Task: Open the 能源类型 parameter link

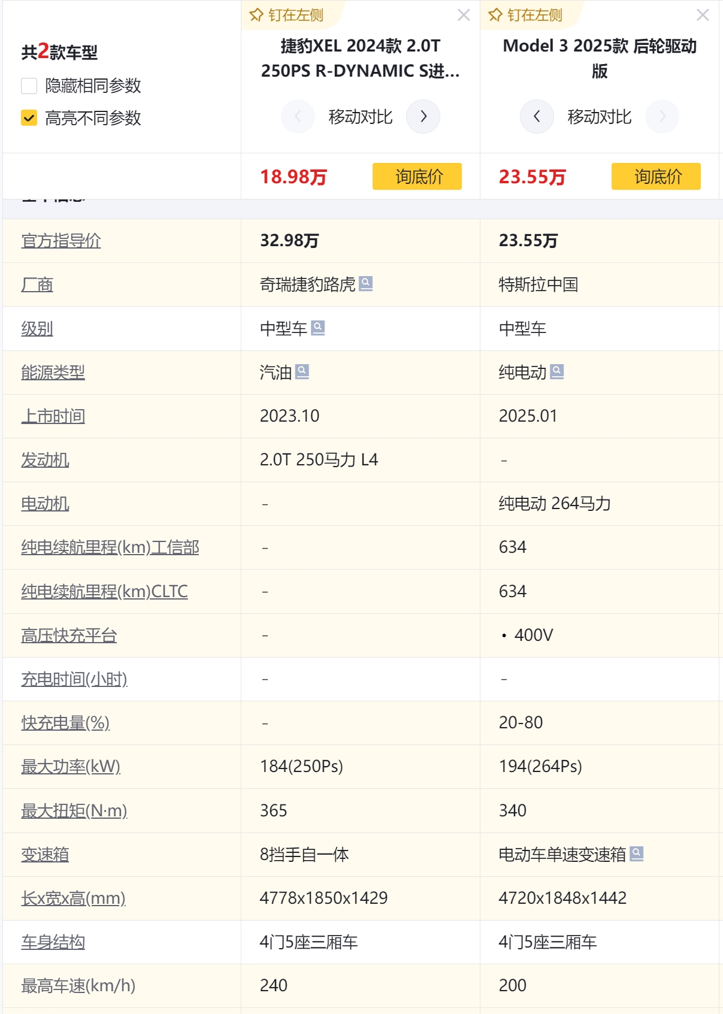Action: pyautogui.click(x=53, y=372)
